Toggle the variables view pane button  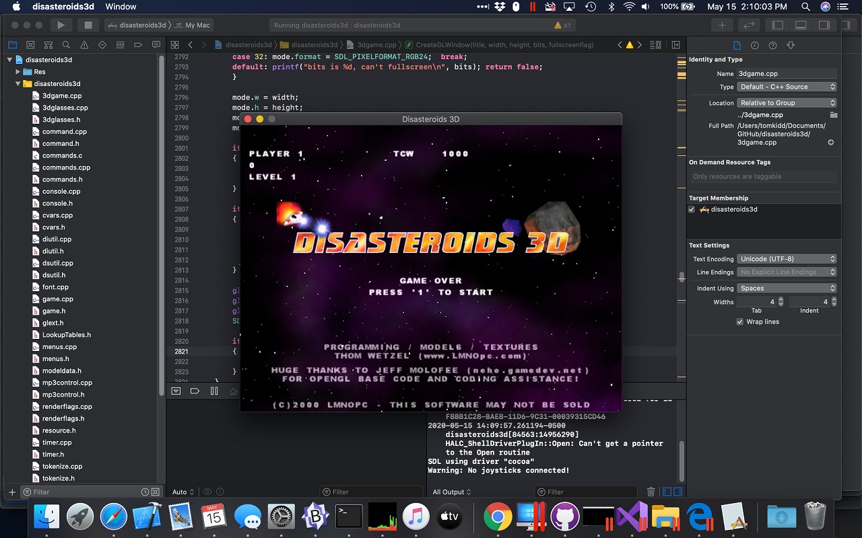[x=667, y=492]
